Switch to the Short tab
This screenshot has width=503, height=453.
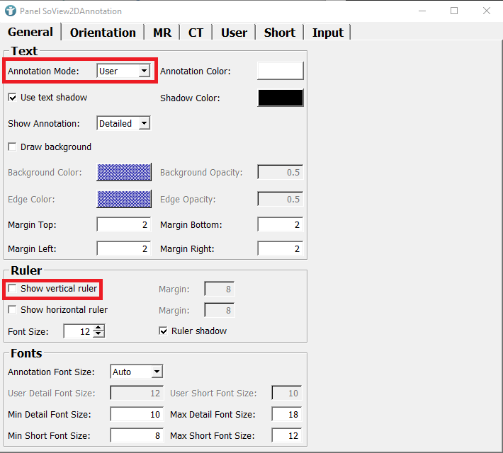[x=279, y=33]
